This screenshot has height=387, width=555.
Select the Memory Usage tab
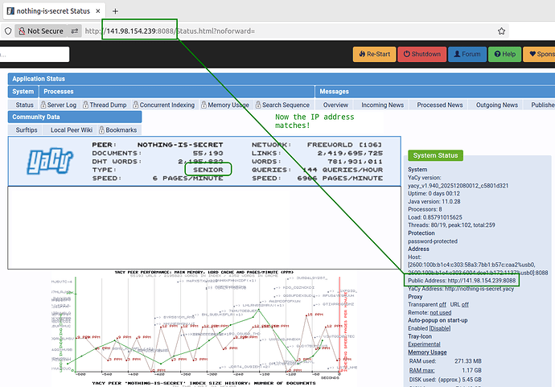226,105
